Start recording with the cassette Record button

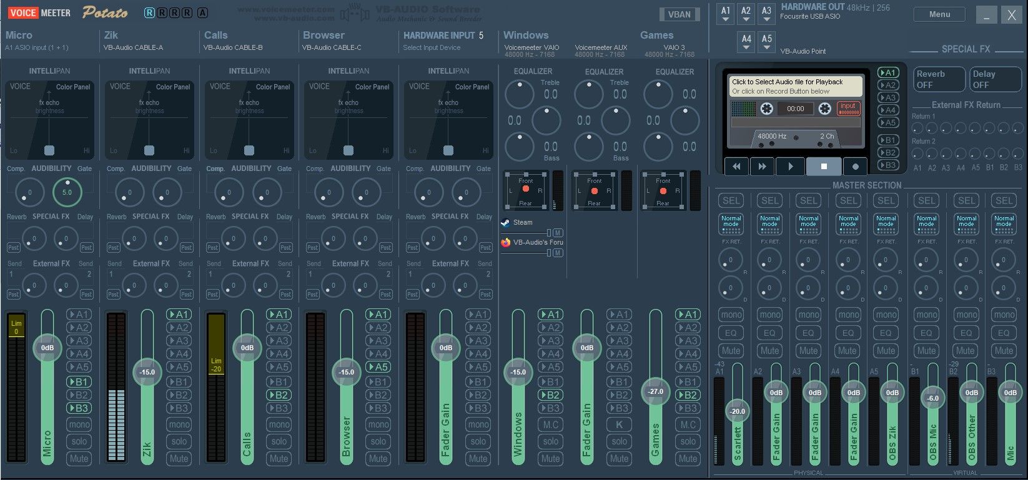855,166
